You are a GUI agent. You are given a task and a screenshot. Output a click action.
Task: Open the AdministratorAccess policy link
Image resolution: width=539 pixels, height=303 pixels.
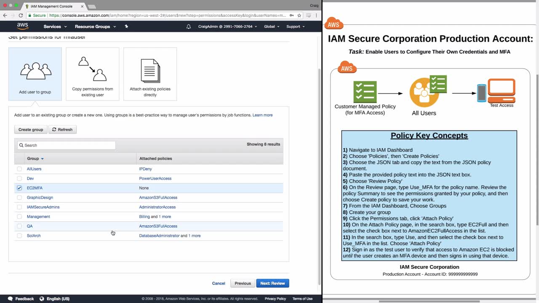point(157,207)
